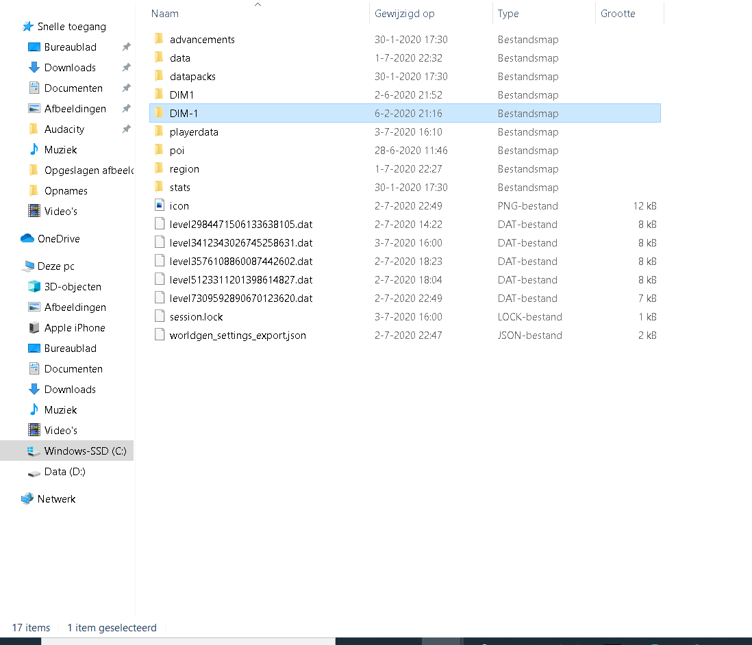Screen dimensions: 752x645
Task: Select the worldgen_settings_export.json file icon
Action: [159, 335]
